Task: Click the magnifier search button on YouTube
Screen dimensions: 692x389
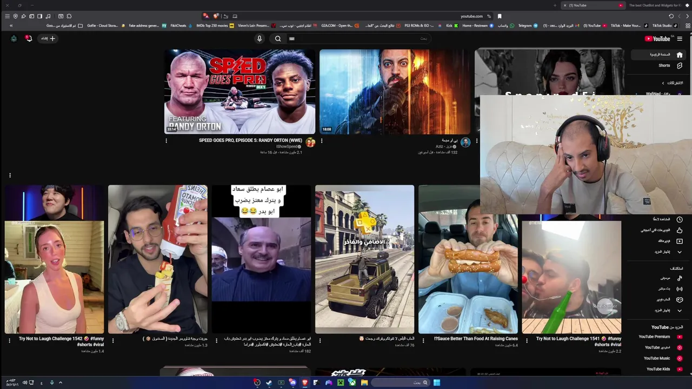Action: 278,38
